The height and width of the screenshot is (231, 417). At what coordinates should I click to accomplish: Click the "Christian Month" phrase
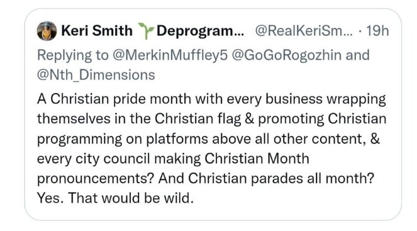pos(257,159)
